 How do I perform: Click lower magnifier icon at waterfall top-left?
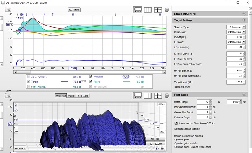(x=16, y=110)
